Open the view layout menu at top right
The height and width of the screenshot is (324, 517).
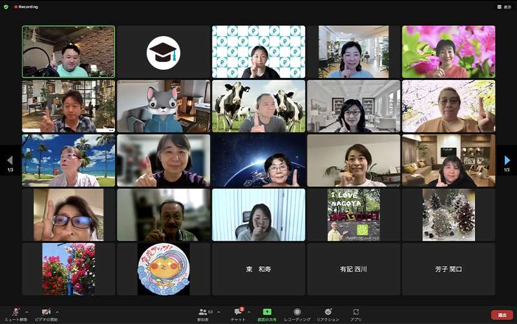click(x=504, y=6)
